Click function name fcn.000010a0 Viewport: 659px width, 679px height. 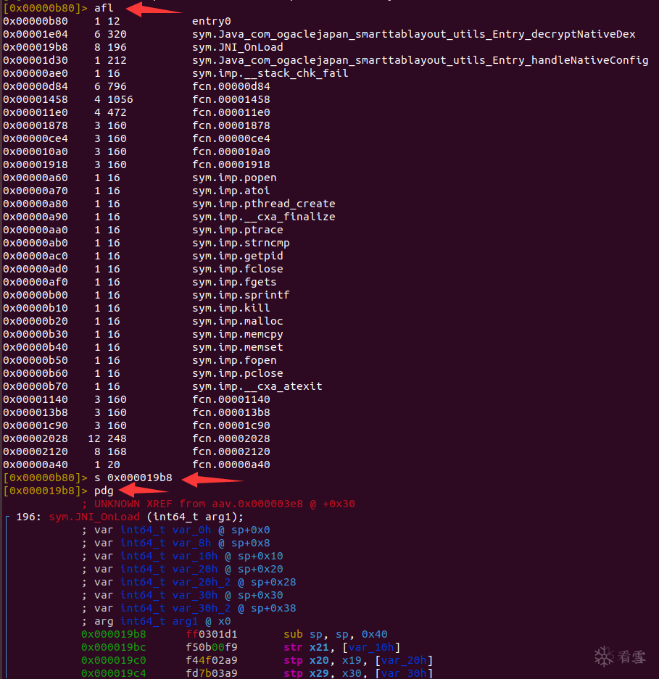231,151
